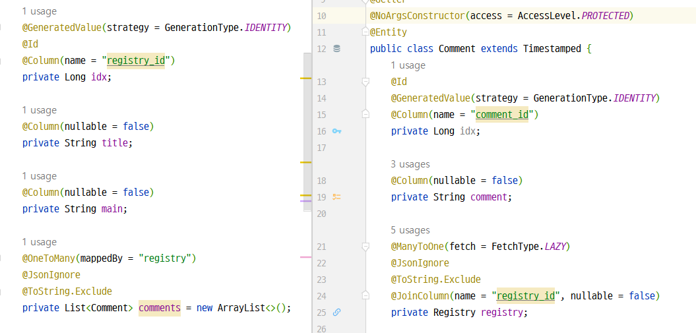Place the caret in "registry_id" inside @JoinColumn
Image resolution: width=696 pixels, height=333 pixels.
pyautogui.click(x=526, y=296)
